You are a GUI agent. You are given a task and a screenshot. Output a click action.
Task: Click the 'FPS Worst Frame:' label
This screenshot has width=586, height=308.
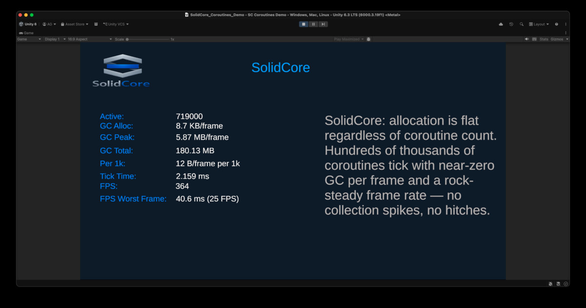coord(133,199)
